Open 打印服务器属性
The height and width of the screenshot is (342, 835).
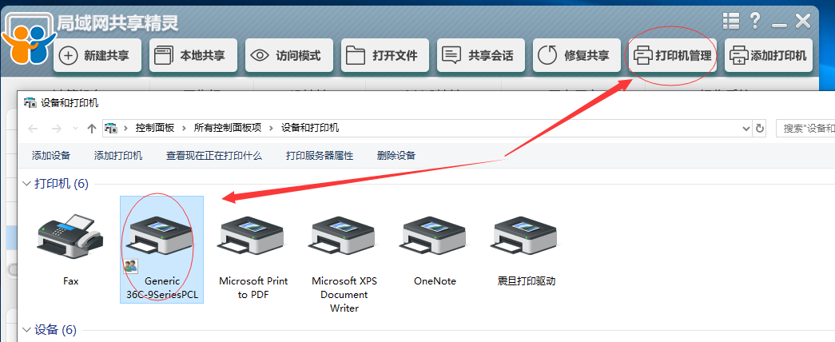click(x=320, y=156)
